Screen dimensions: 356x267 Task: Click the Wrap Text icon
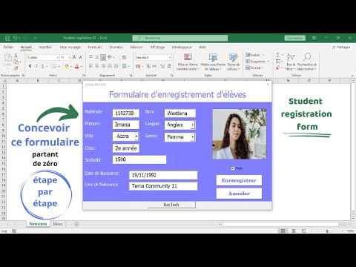click(124, 57)
